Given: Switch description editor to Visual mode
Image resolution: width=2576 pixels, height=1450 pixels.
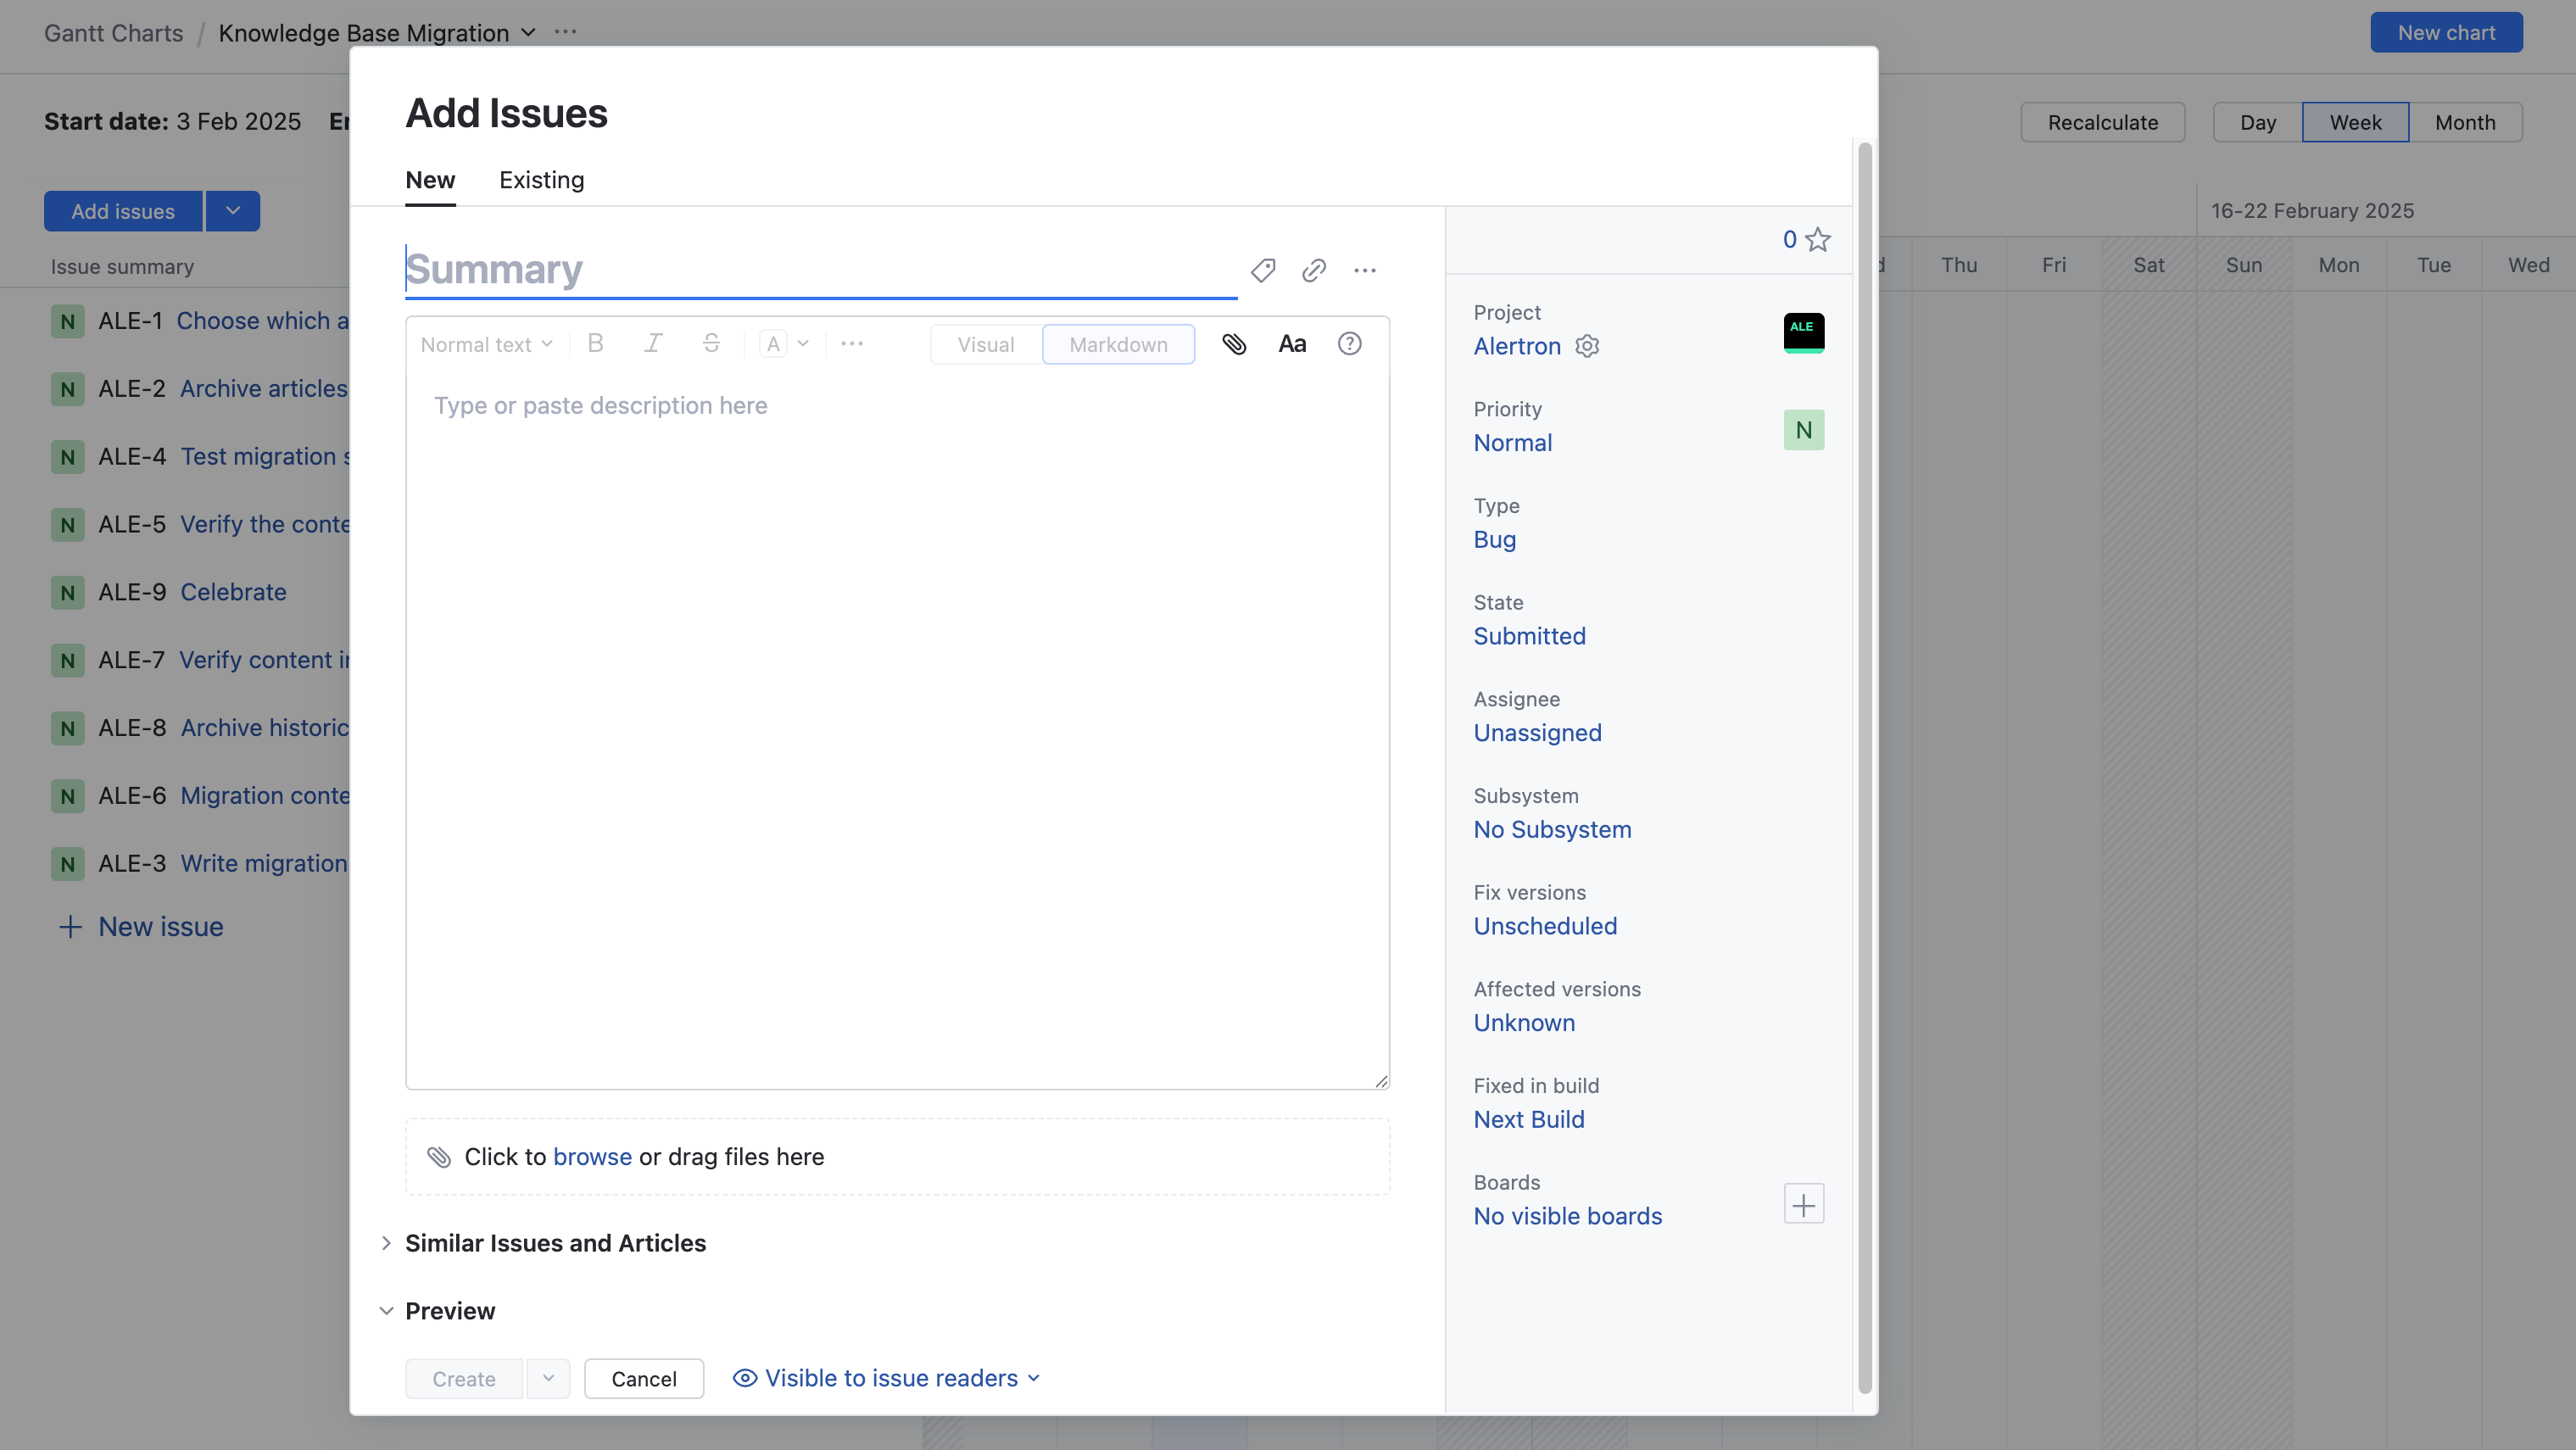Looking at the screenshot, I should [x=985, y=344].
